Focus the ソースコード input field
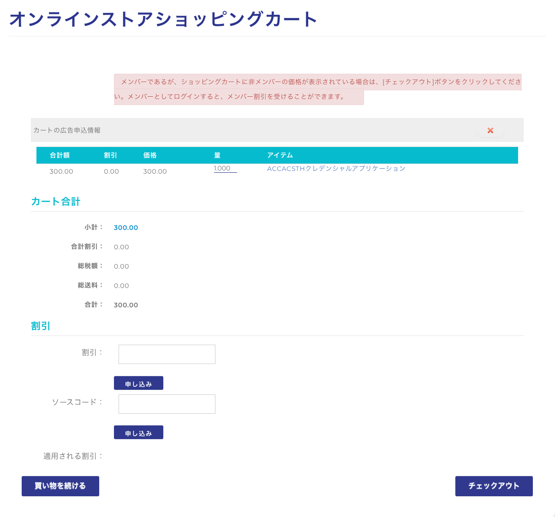 (x=167, y=404)
